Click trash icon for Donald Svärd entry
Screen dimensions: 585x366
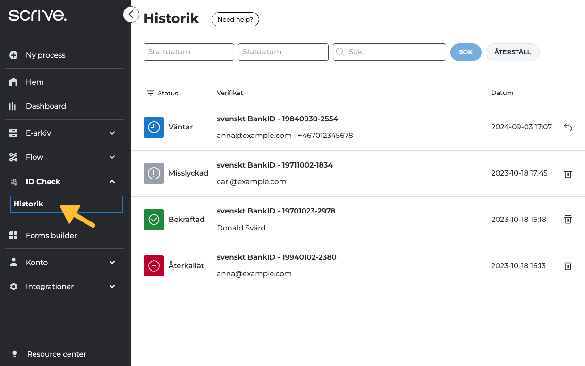[568, 220]
